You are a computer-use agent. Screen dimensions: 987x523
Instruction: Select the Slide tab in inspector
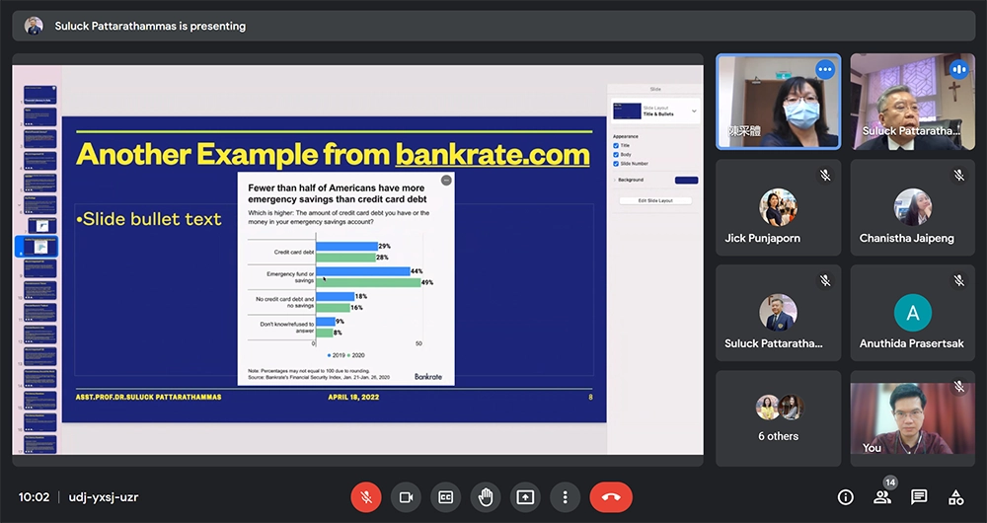coord(655,90)
